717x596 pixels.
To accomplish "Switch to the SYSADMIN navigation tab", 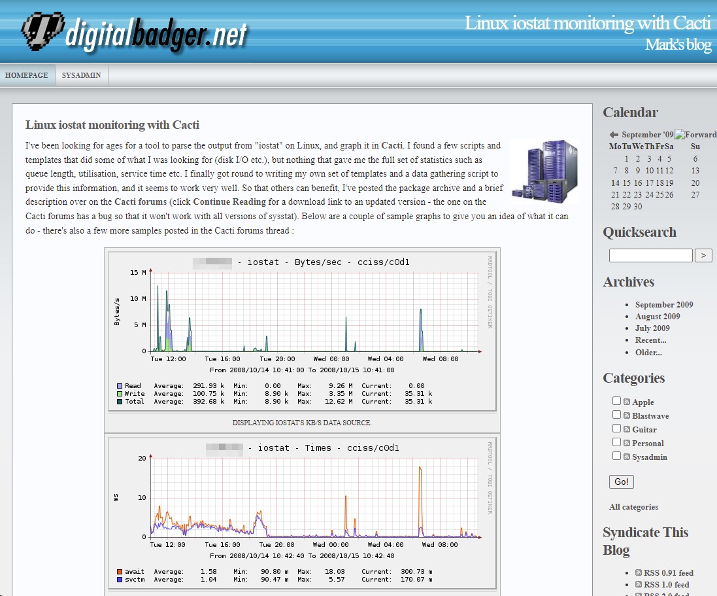I will [82, 75].
